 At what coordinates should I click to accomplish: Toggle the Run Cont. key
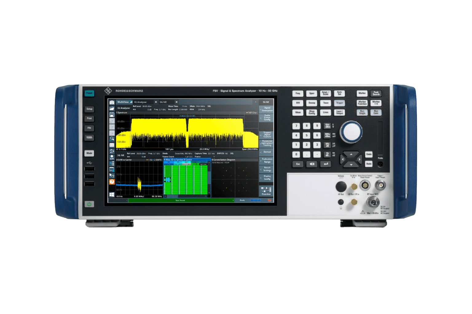pyautogui.click(x=376, y=113)
